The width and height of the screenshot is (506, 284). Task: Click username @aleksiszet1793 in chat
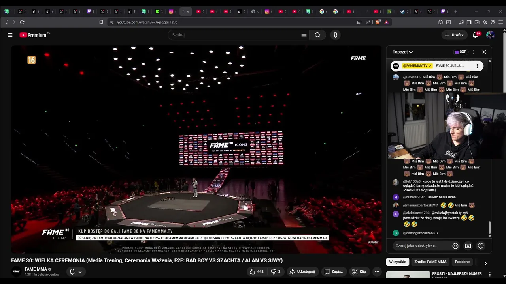click(x=416, y=213)
